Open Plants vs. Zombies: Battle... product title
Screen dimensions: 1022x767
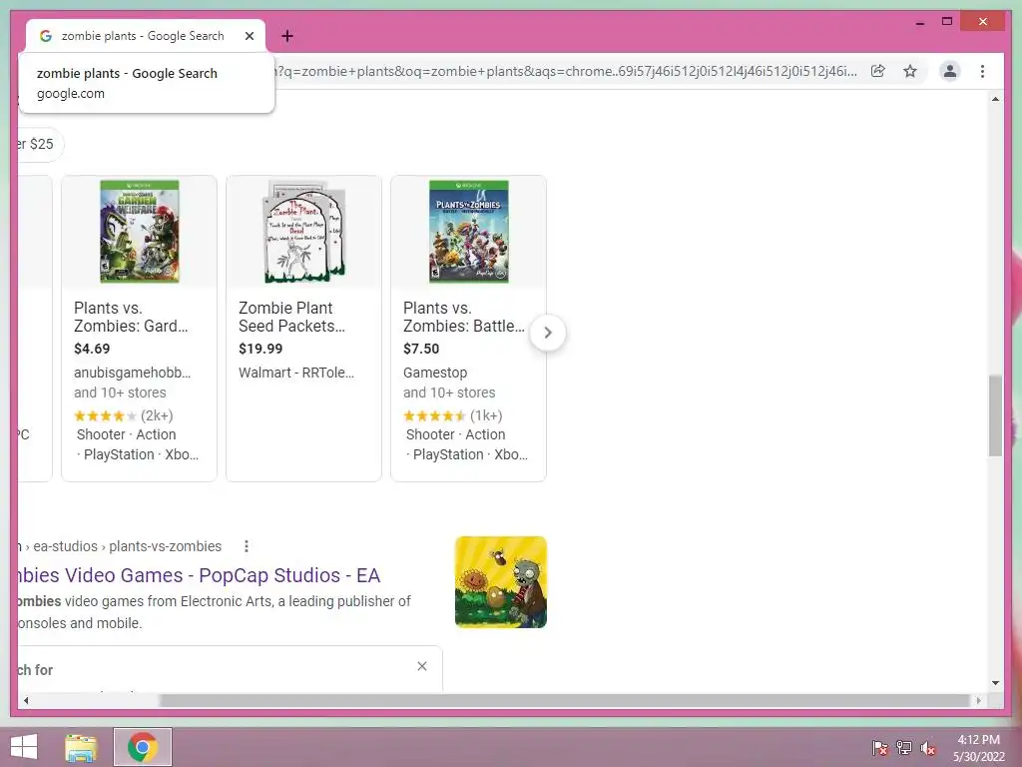pos(463,317)
